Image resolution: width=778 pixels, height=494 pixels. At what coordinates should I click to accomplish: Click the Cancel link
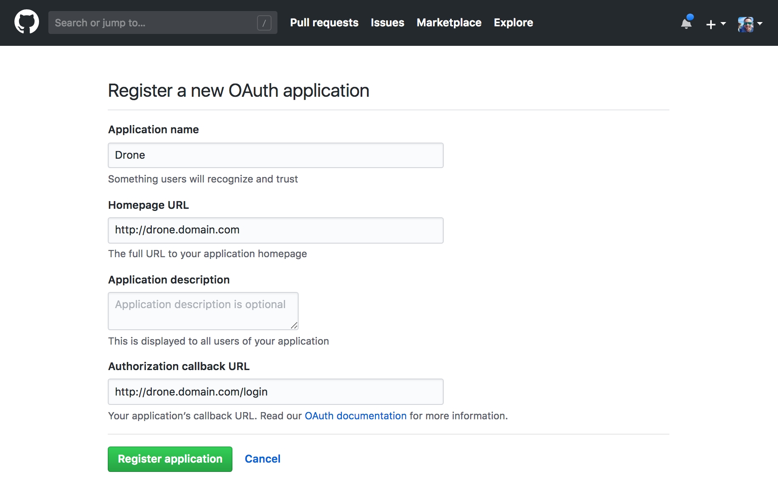click(x=263, y=459)
